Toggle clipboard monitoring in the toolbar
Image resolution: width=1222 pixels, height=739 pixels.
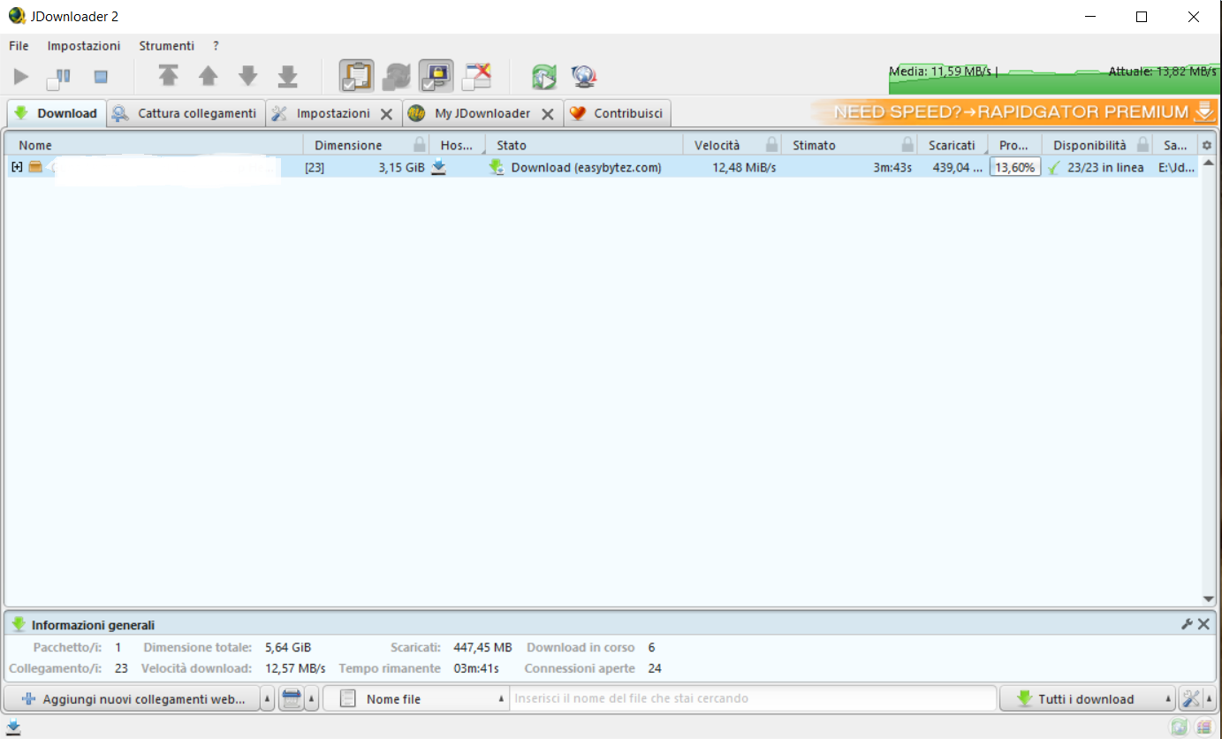(356, 77)
